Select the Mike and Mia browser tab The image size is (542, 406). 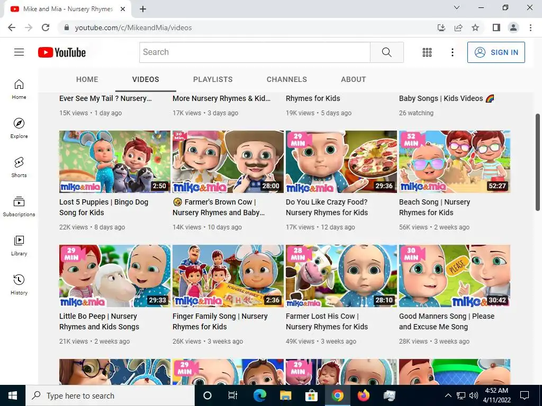click(x=67, y=10)
